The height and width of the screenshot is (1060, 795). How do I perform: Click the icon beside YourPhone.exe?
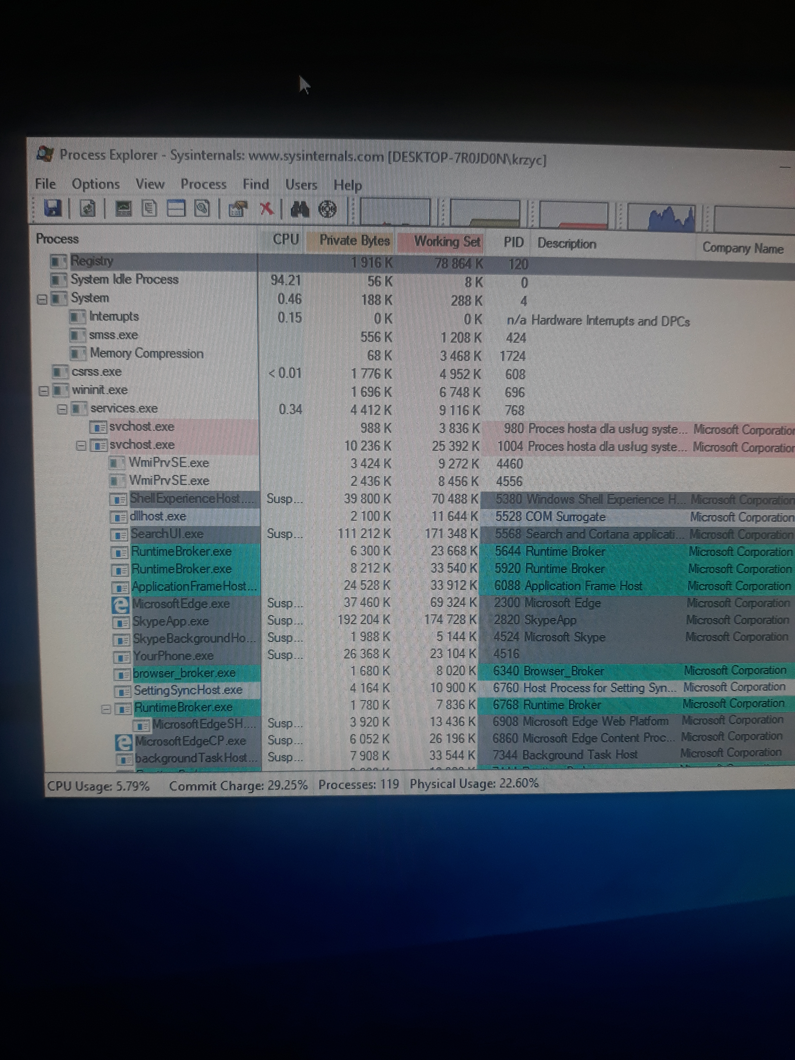click(x=122, y=657)
